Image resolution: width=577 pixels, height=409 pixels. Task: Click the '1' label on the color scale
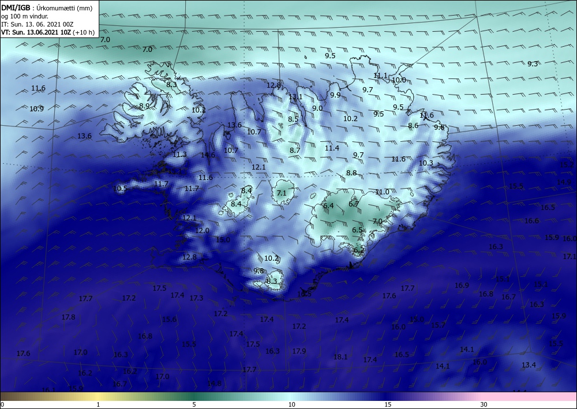pos(98,404)
